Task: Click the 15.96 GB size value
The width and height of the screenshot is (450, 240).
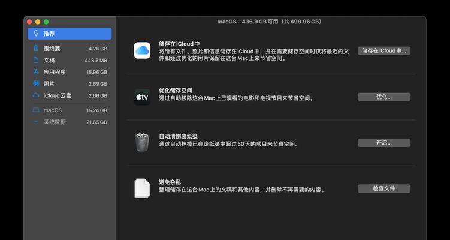Action: (x=96, y=73)
